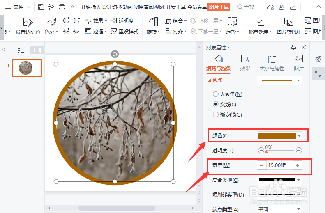Screen dimensions: 325x213
Task: Click the export-to-PDF icon beside save
Action: pos(52,7)
